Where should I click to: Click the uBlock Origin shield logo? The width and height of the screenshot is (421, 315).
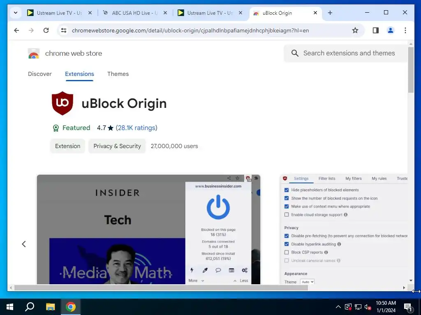pyautogui.click(x=62, y=103)
